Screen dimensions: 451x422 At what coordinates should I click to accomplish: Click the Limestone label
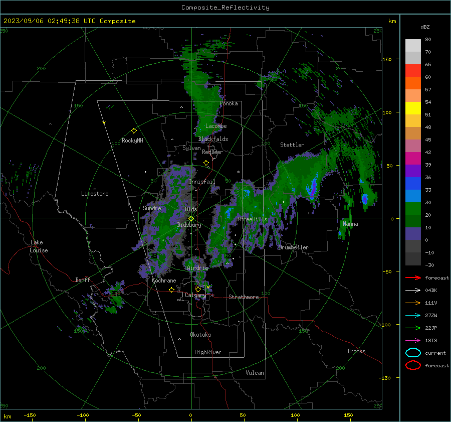tap(95, 194)
